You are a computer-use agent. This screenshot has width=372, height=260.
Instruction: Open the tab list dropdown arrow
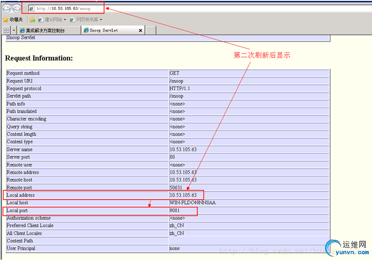pyautogui.click(x=14, y=30)
